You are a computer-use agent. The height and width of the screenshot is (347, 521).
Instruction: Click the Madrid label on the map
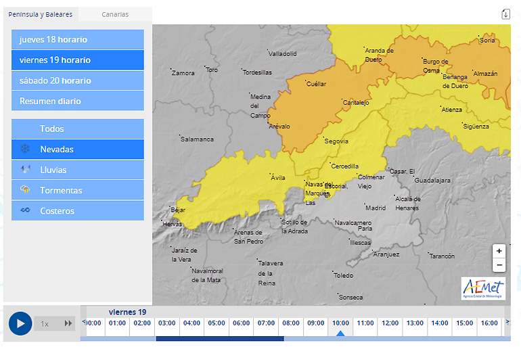pos(376,208)
